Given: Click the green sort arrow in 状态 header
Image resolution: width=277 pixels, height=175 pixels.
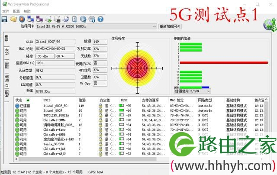Looking at the screenshot, I should (28, 100).
